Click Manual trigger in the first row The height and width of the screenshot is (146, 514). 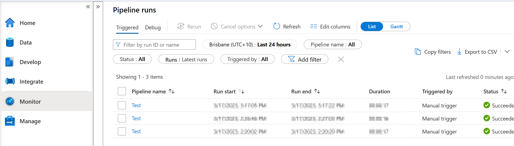pos(440,106)
